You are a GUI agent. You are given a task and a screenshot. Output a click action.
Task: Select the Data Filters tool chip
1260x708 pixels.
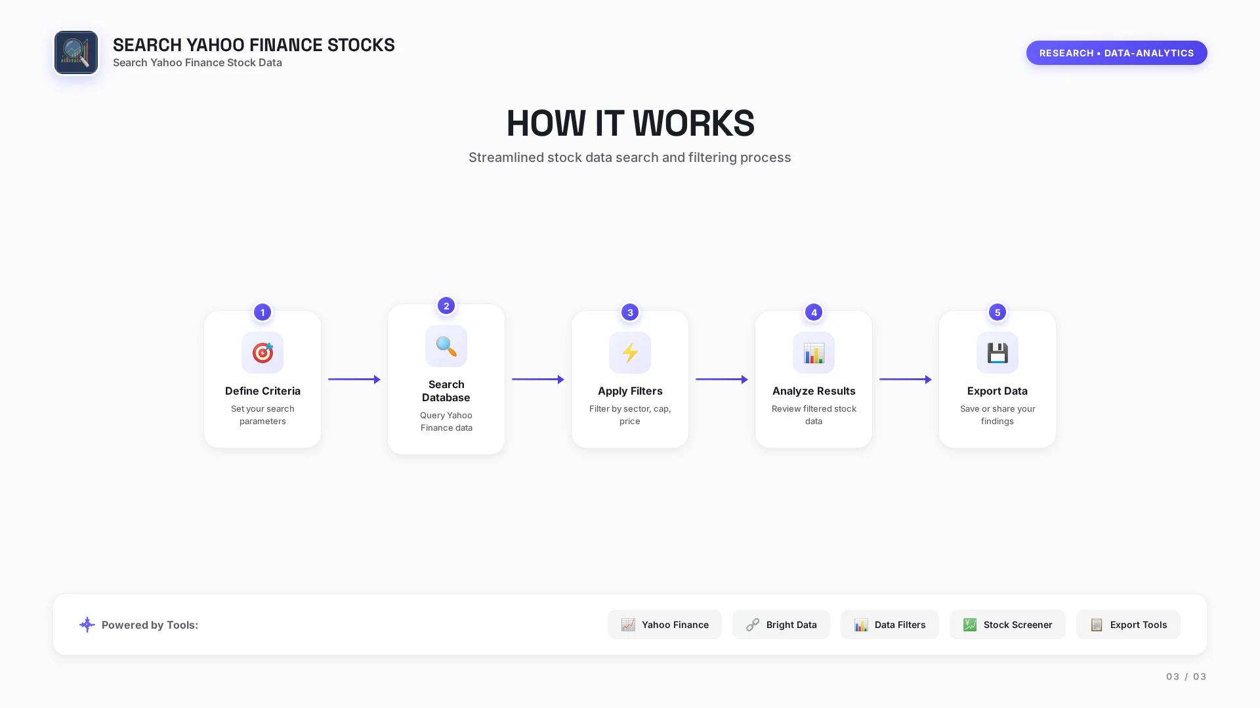889,625
